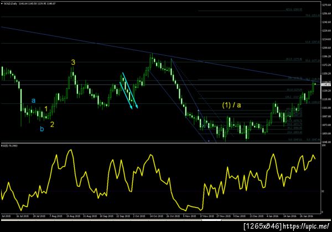Image resolution: width=332 pixels, height=232 pixels.
Task: Click the 1172.20 price axis label
Action: pyautogui.click(x=326, y=65)
